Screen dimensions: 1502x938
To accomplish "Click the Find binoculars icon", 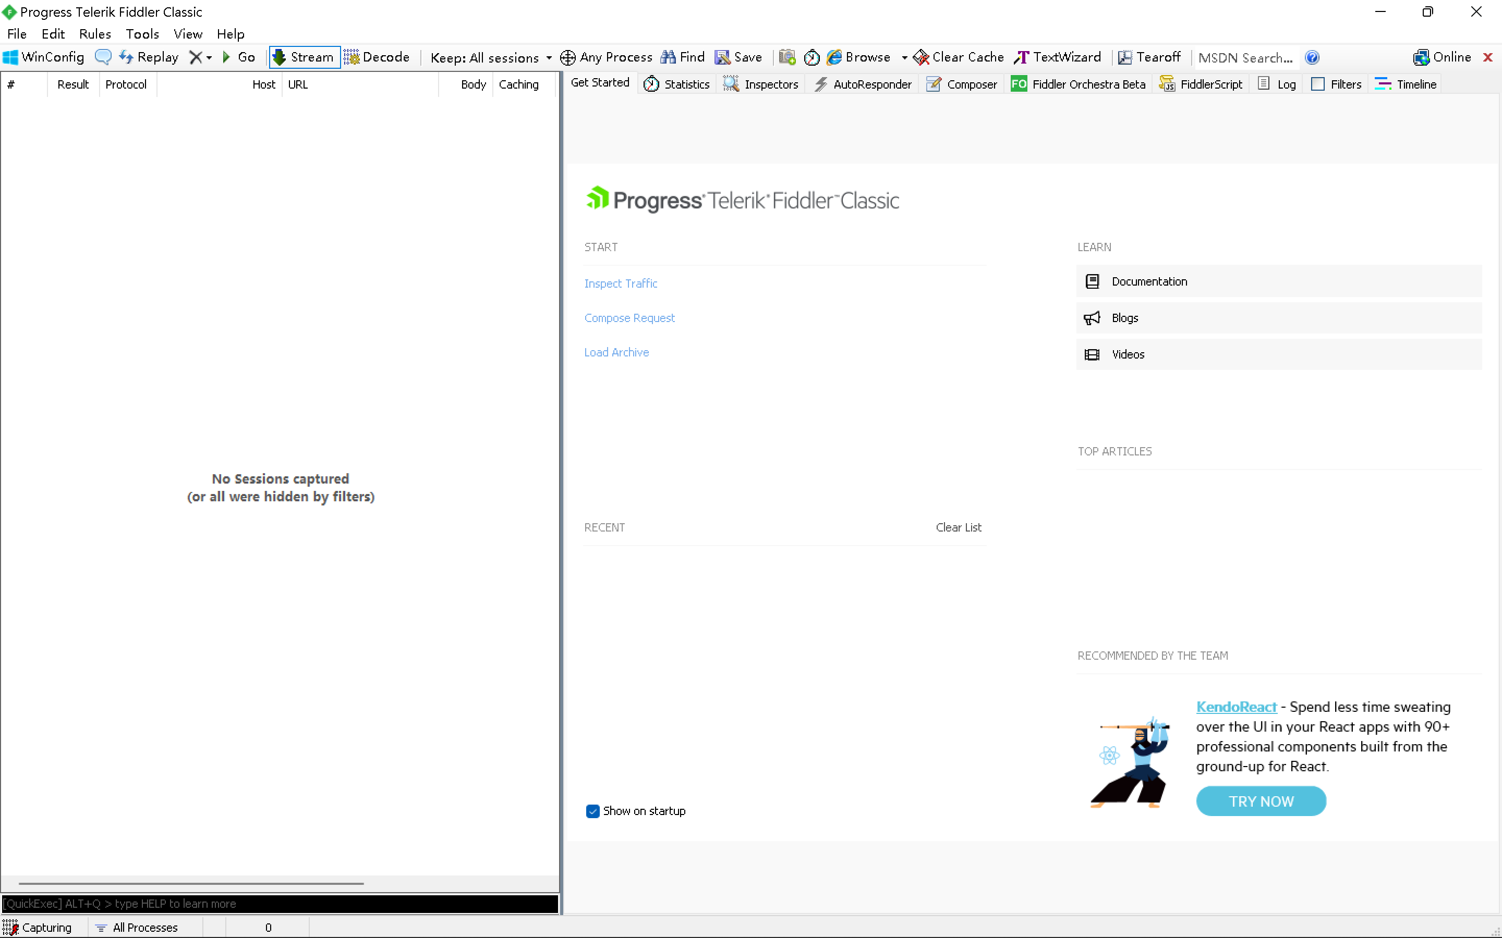I will (669, 57).
